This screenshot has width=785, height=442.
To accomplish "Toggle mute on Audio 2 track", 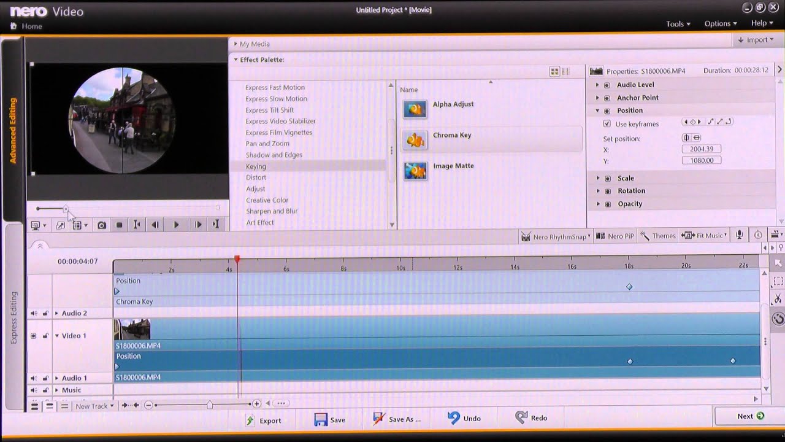I will tap(34, 313).
